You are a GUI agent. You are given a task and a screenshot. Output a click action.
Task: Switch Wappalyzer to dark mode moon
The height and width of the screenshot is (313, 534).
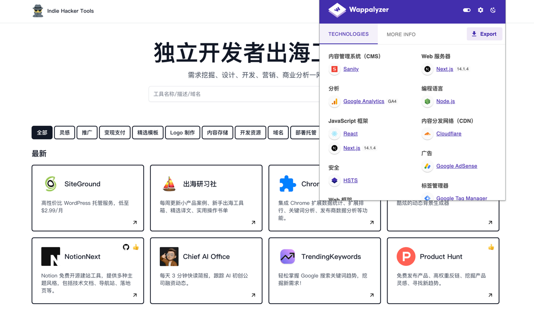[x=493, y=10]
